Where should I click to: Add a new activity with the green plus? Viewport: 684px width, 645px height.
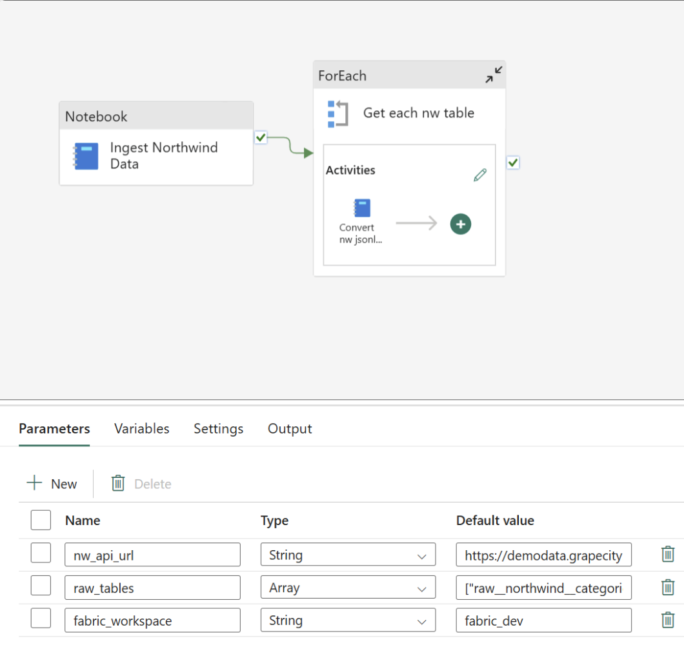coord(460,224)
